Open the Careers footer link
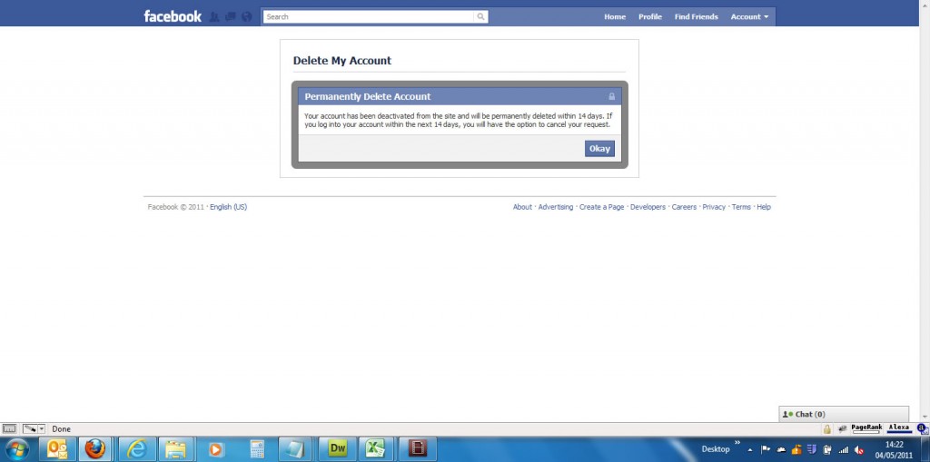This screenshot has height=462, width=930. point(684,207)
